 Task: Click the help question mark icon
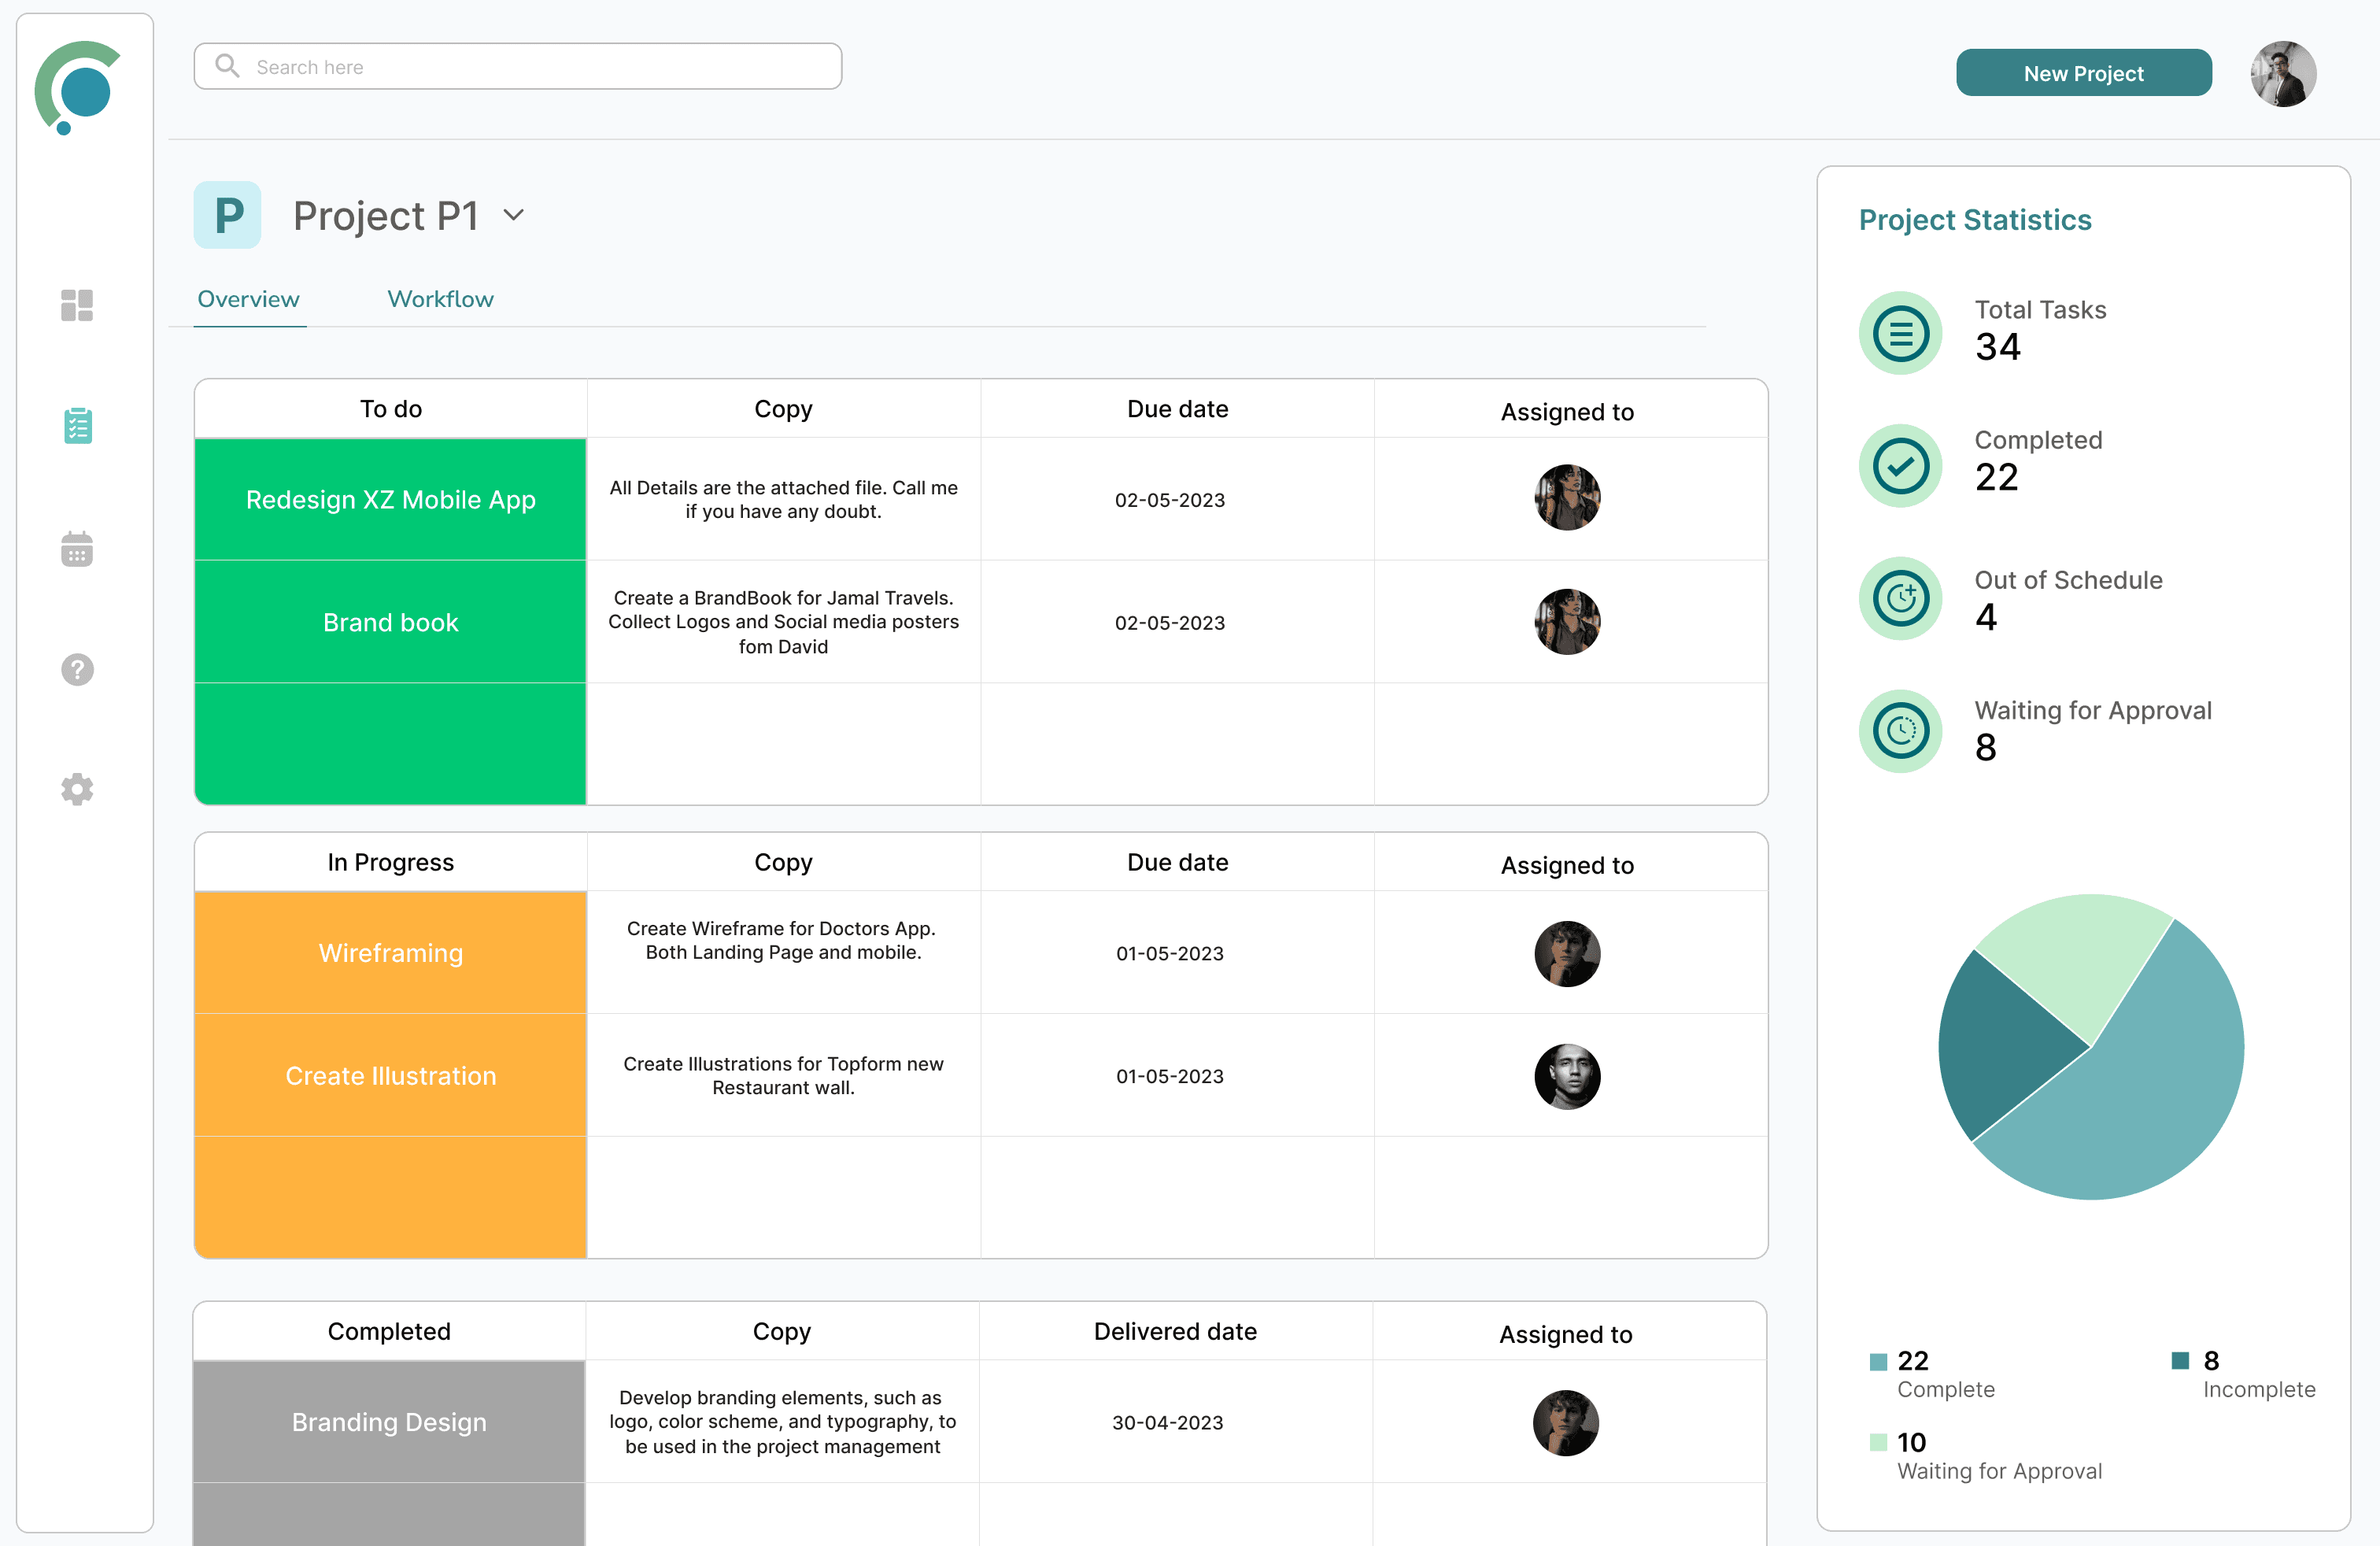pyautogui.click(x=77, y=669)
